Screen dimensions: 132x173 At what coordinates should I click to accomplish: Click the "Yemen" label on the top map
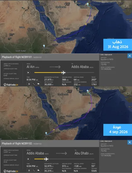(x=67, y=29)
